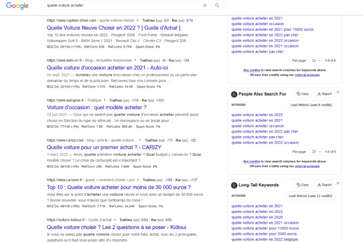The width and height of the screenshot is (363, 242).
Task: Click the magnifying glass search icon
Action: click(x=217, y=5)
